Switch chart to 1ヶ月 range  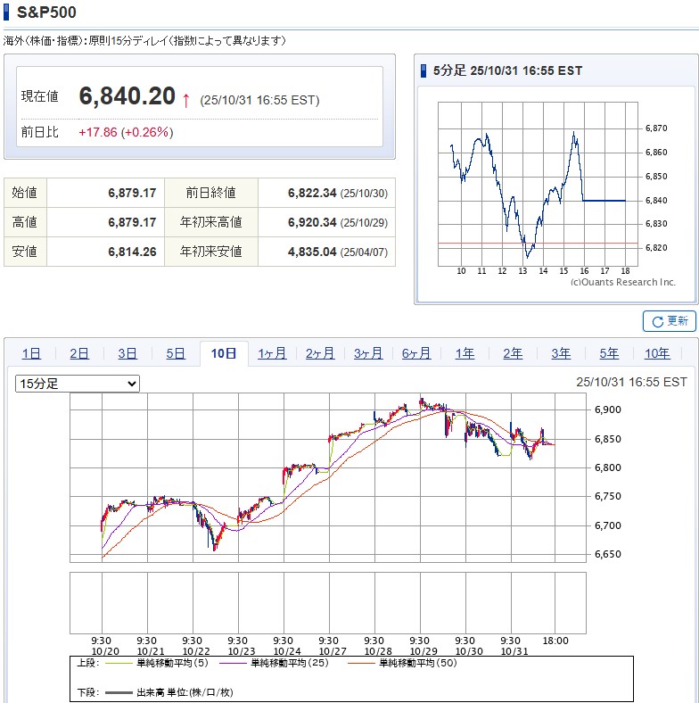click(x=272, y=353)
